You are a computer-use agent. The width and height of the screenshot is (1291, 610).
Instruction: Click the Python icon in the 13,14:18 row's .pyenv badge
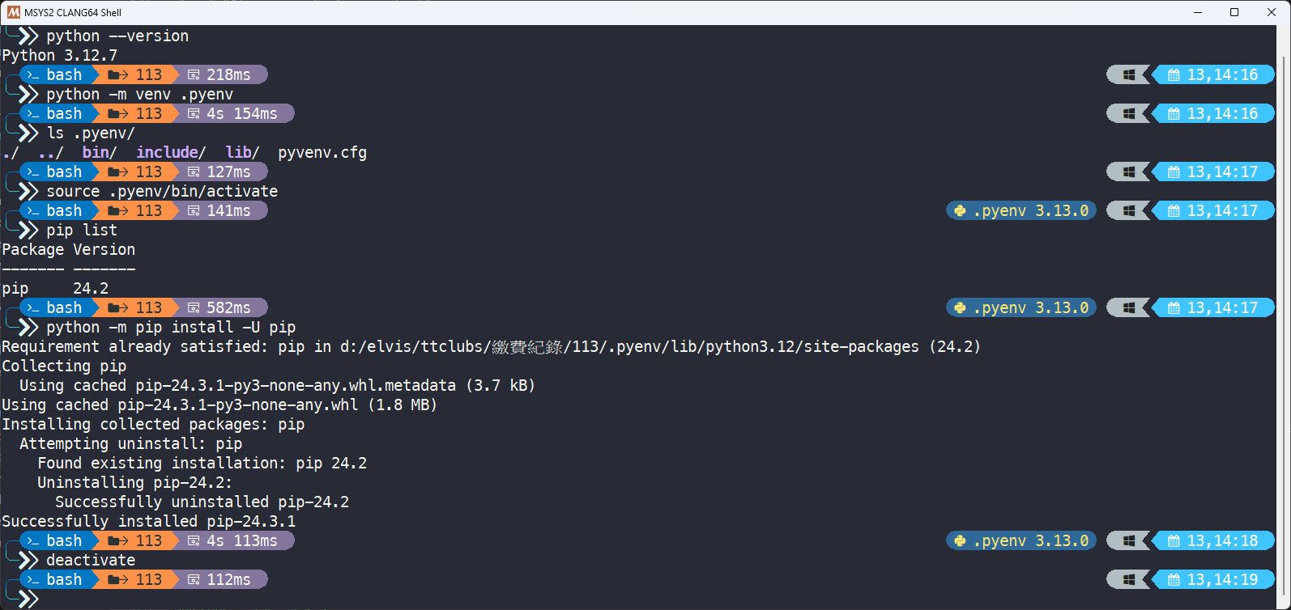point(961,540)
